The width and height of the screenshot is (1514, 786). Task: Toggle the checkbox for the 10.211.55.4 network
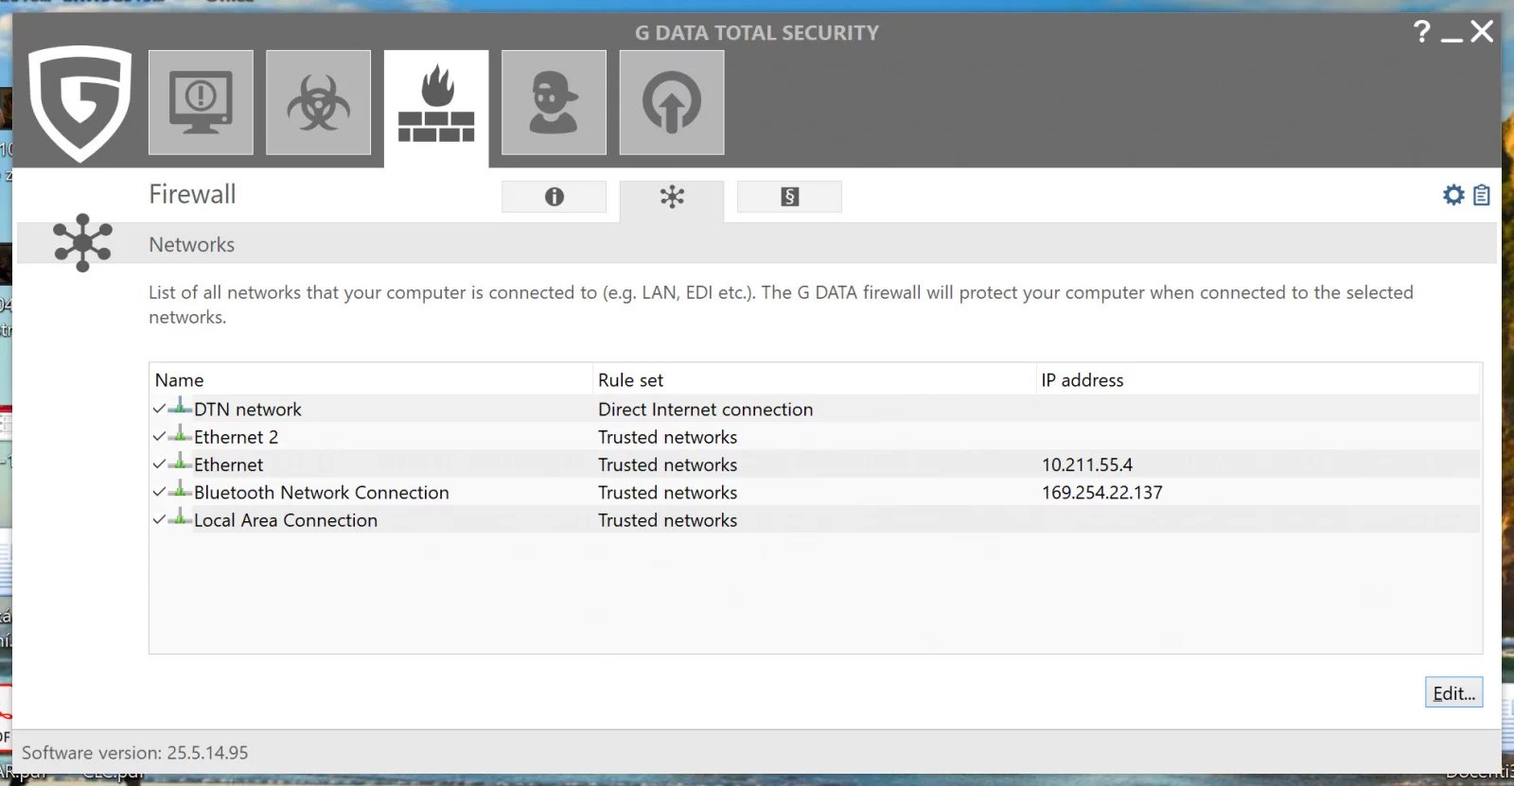point(159,464)
